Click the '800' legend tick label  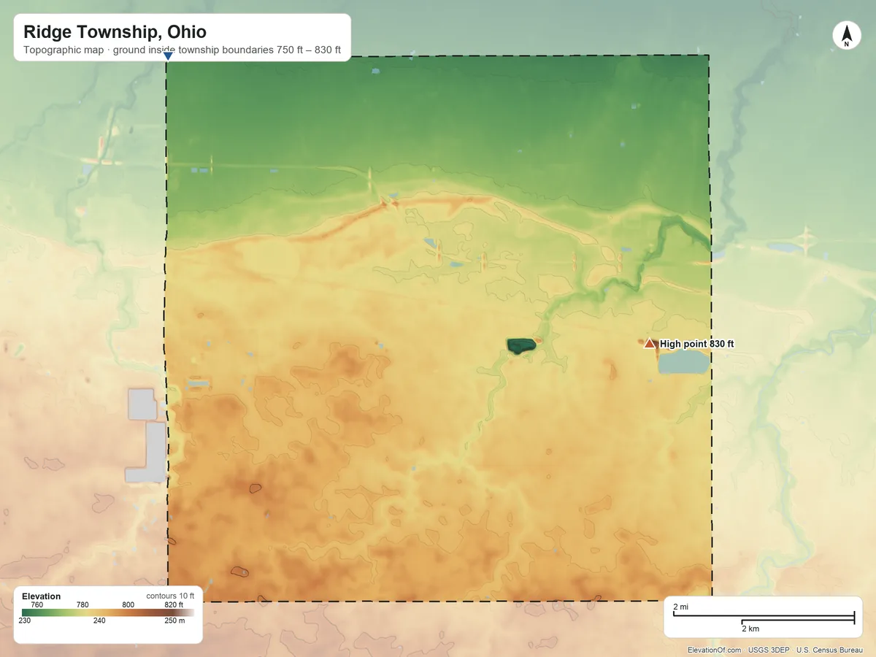[128, 604]
